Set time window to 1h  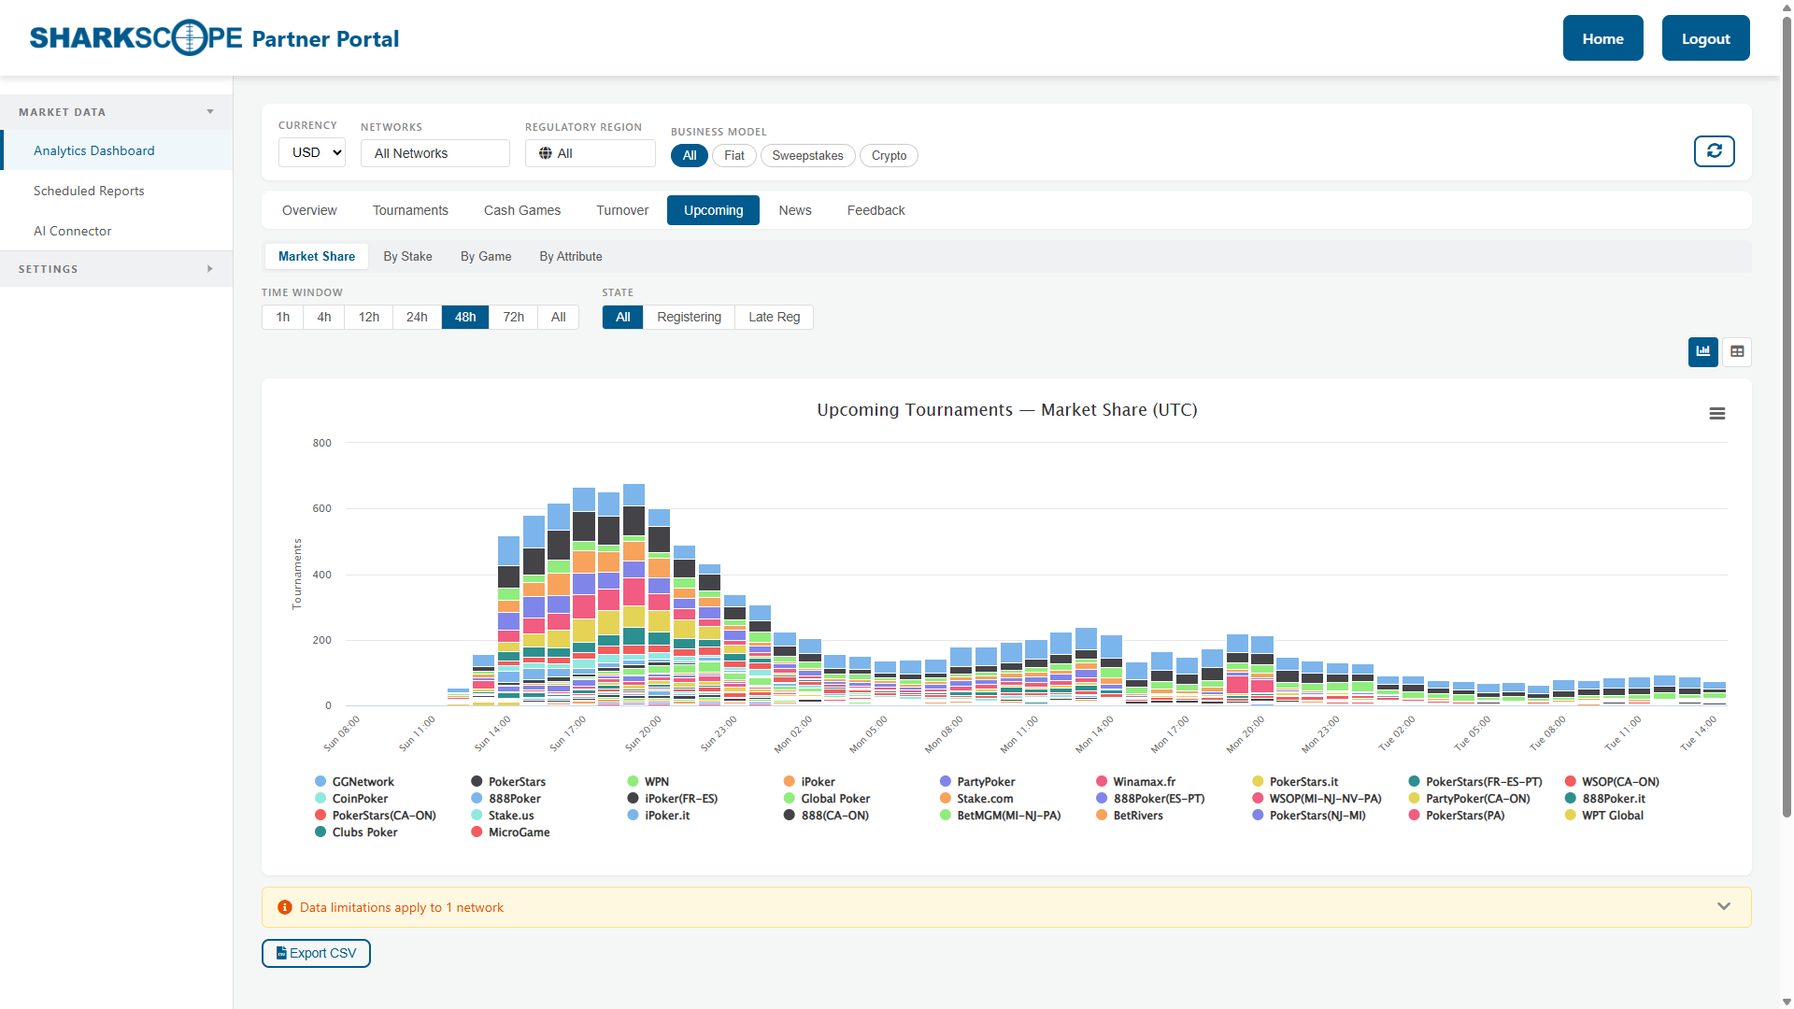click(x=282, y=317)
